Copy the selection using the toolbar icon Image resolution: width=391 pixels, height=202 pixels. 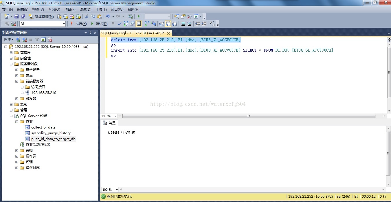(93, 16)
